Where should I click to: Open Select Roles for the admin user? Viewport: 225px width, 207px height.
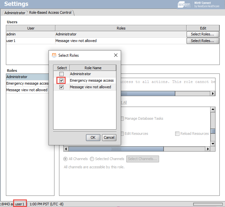[202, 34]
